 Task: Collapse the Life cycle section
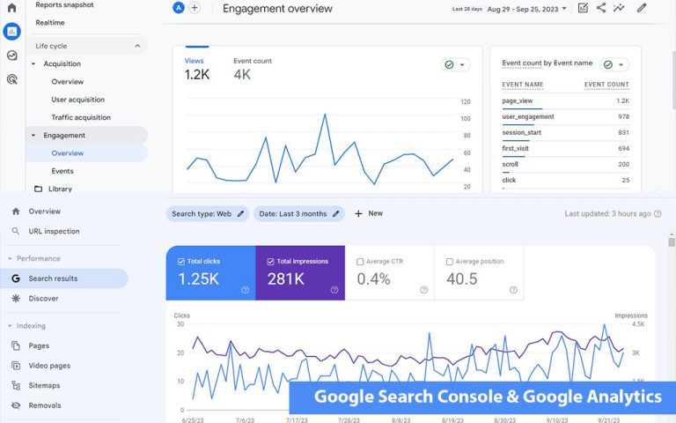click(x=137, y=46)
